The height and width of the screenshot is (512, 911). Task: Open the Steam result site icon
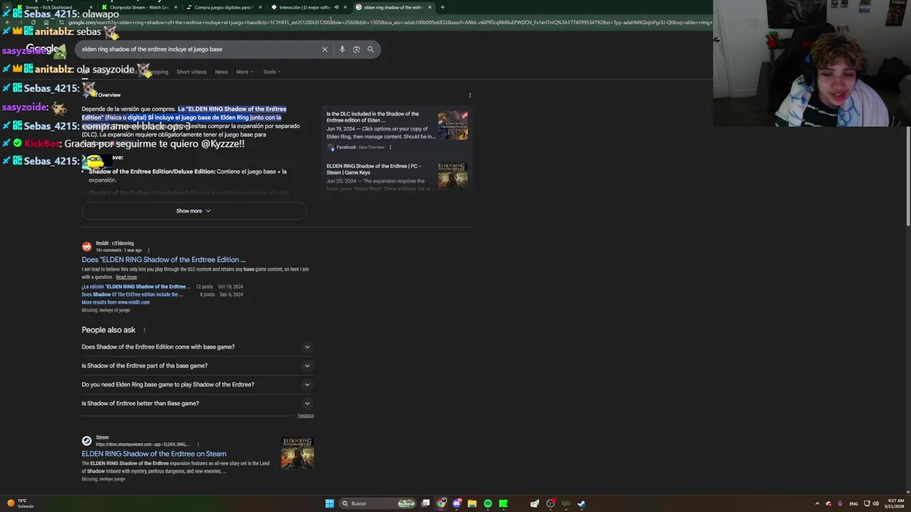[x=87, y=441]
